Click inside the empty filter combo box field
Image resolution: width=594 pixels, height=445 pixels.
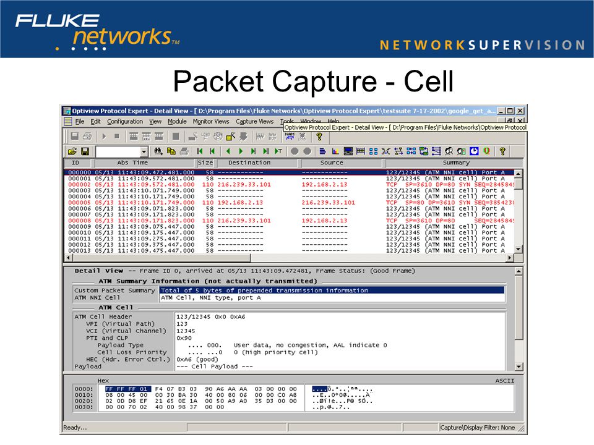click(x=118, y=152)
